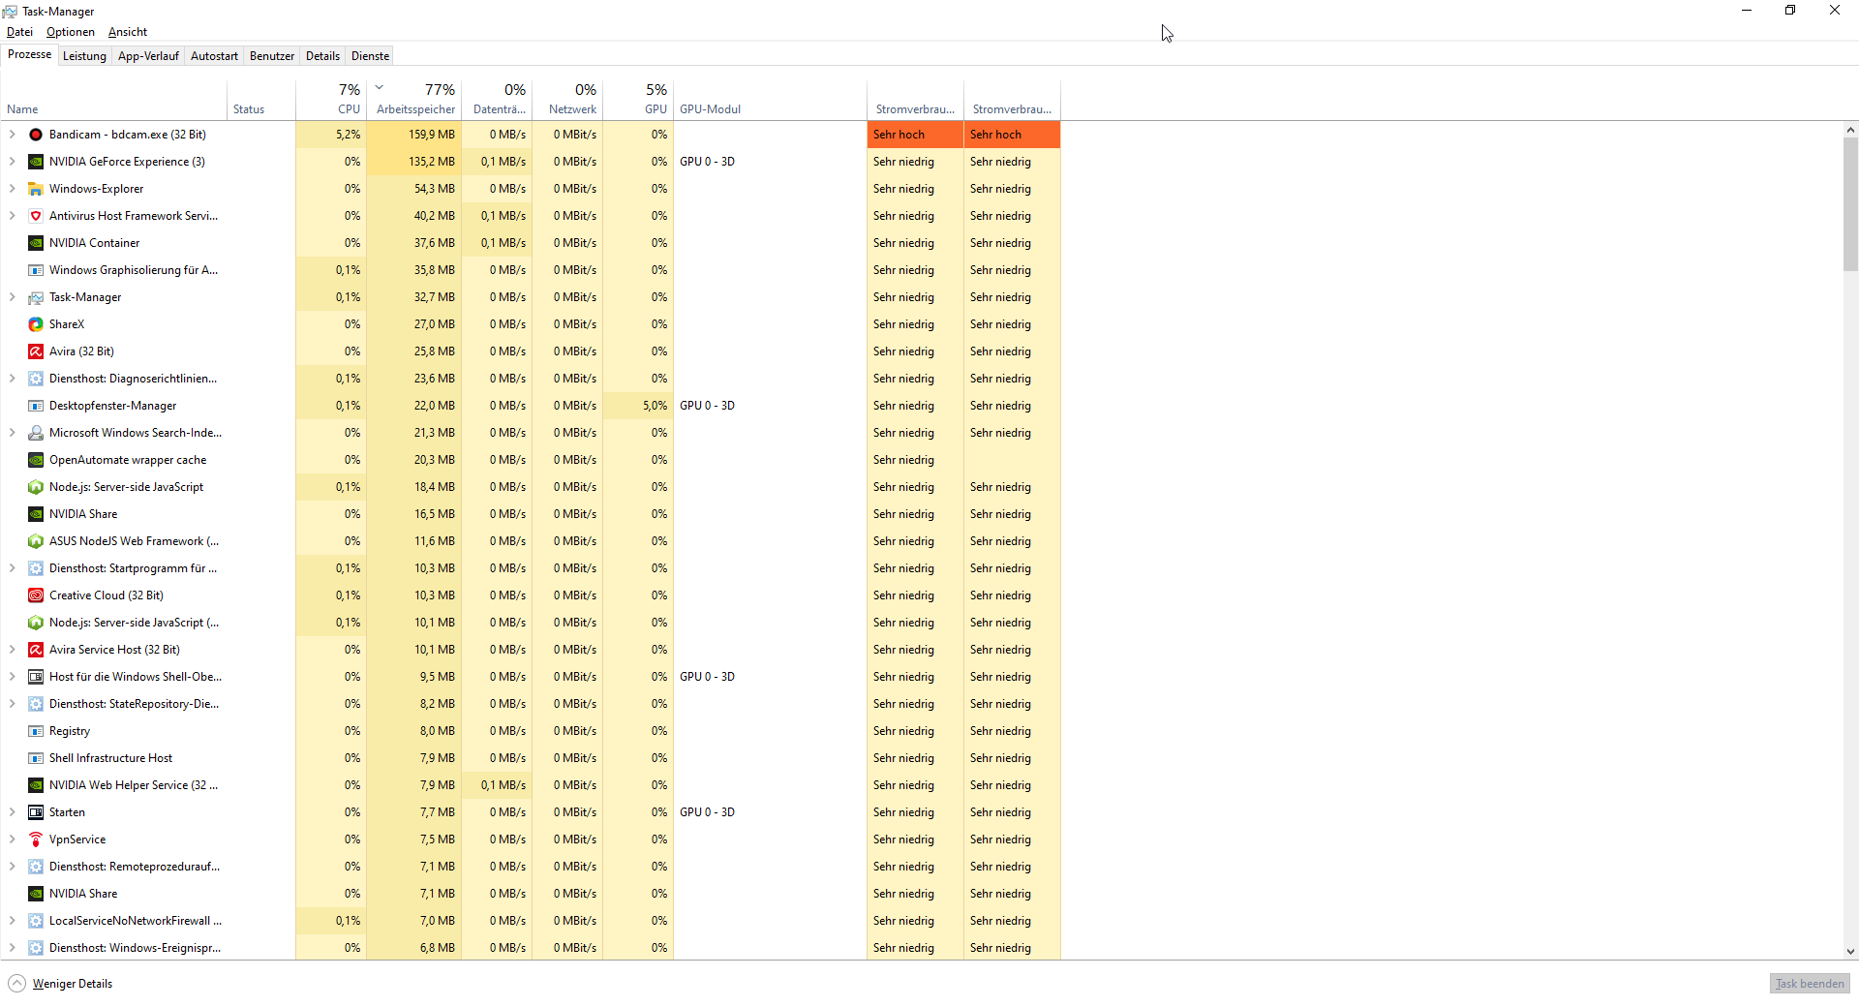
Task: Click the NVIDIA Container icon
Action: point(36,243)
